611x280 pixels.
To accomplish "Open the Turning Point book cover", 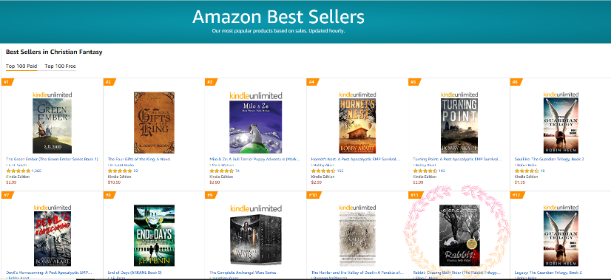I will point(459,126).
